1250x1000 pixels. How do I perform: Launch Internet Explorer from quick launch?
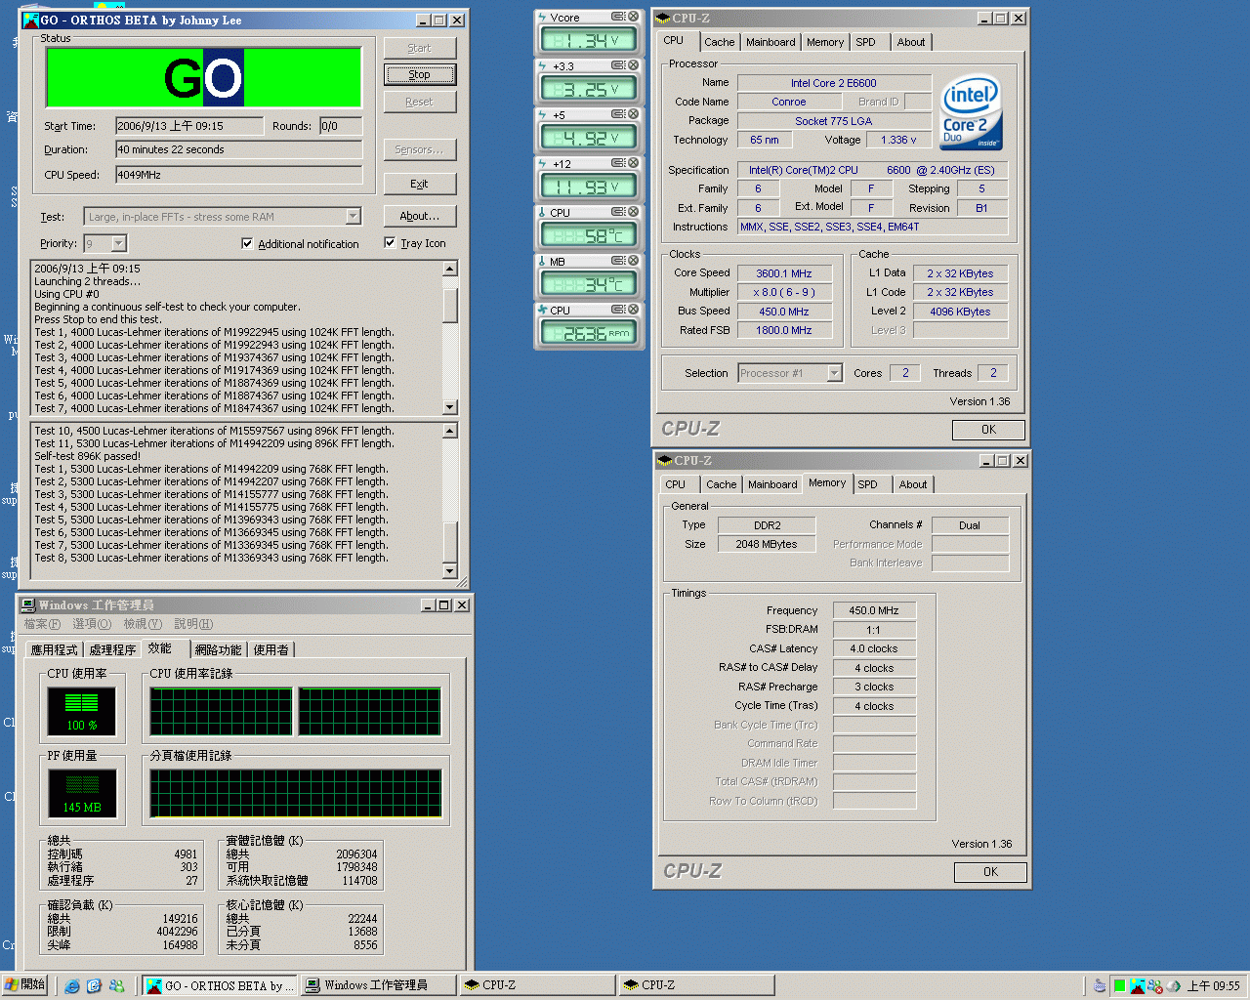click(72, 986)
